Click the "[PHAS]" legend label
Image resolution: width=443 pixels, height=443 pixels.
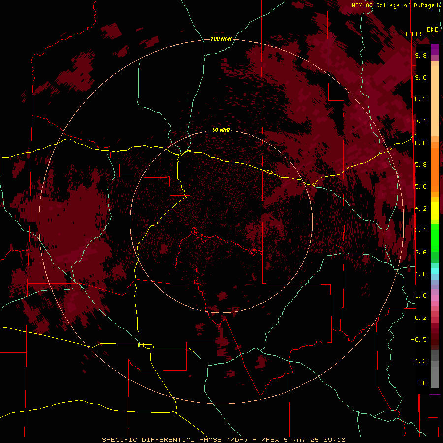416,34
